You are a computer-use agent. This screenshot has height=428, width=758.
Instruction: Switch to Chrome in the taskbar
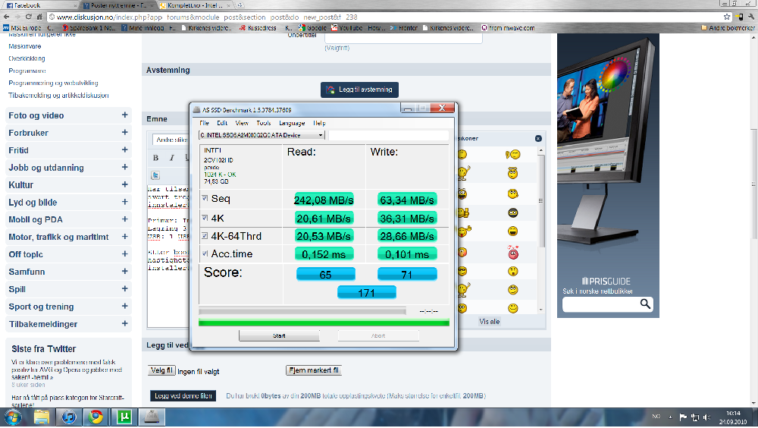(96, 417)
